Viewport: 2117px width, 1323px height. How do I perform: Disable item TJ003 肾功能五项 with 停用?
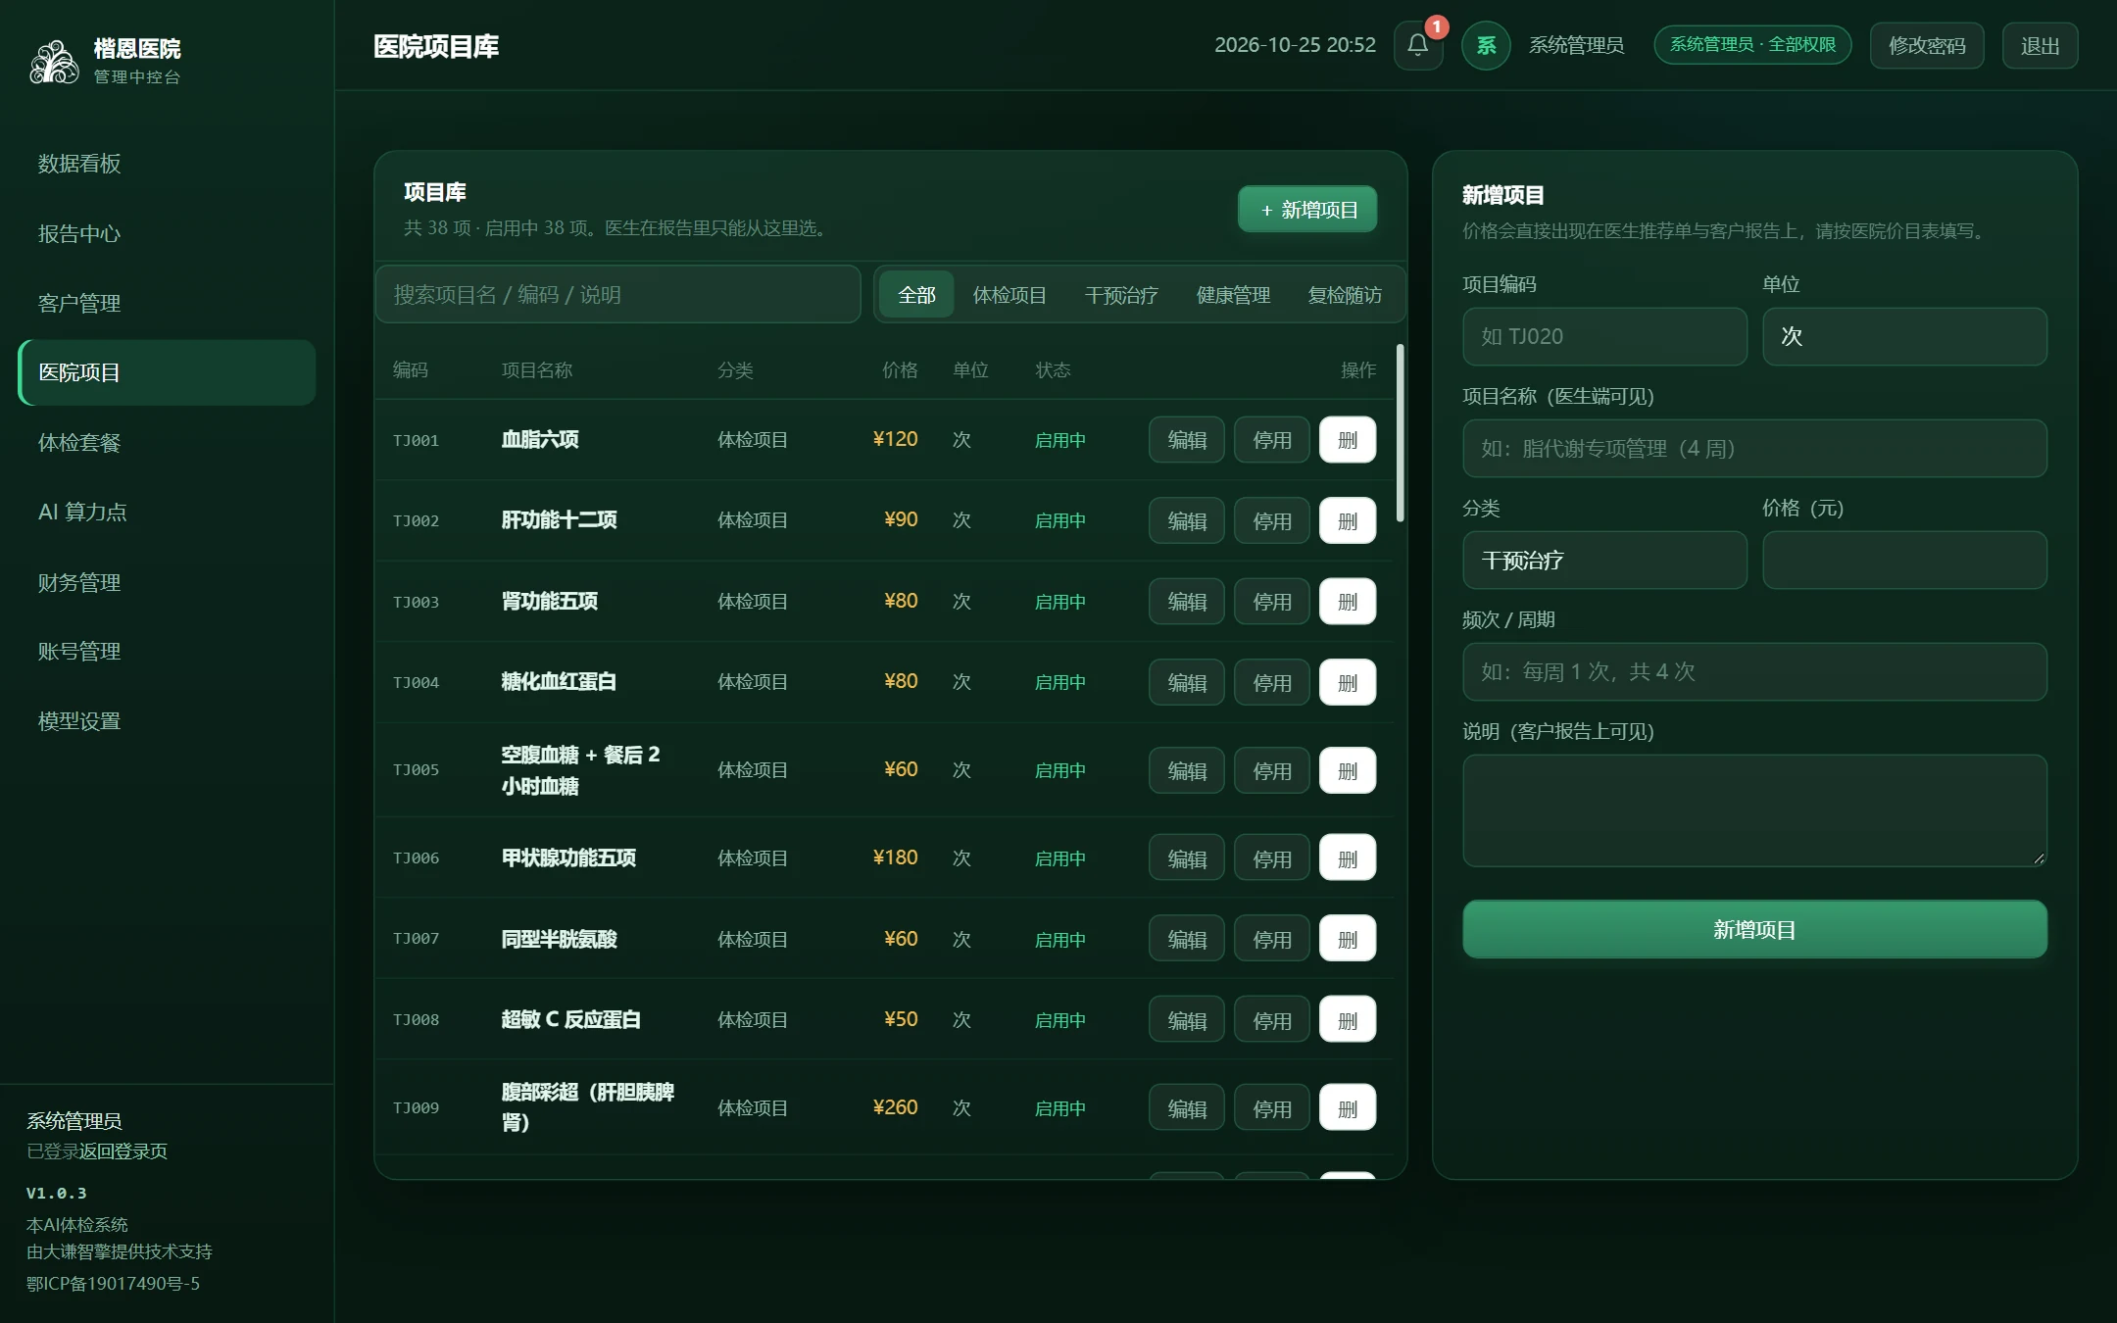tap(1271, 602)
